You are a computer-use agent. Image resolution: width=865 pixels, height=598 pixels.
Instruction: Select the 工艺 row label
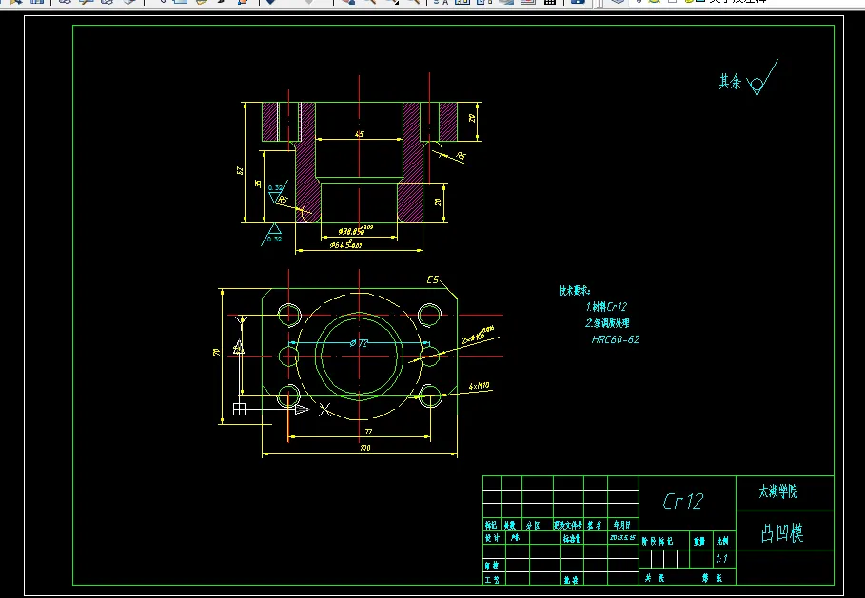[x=492, y=579]
